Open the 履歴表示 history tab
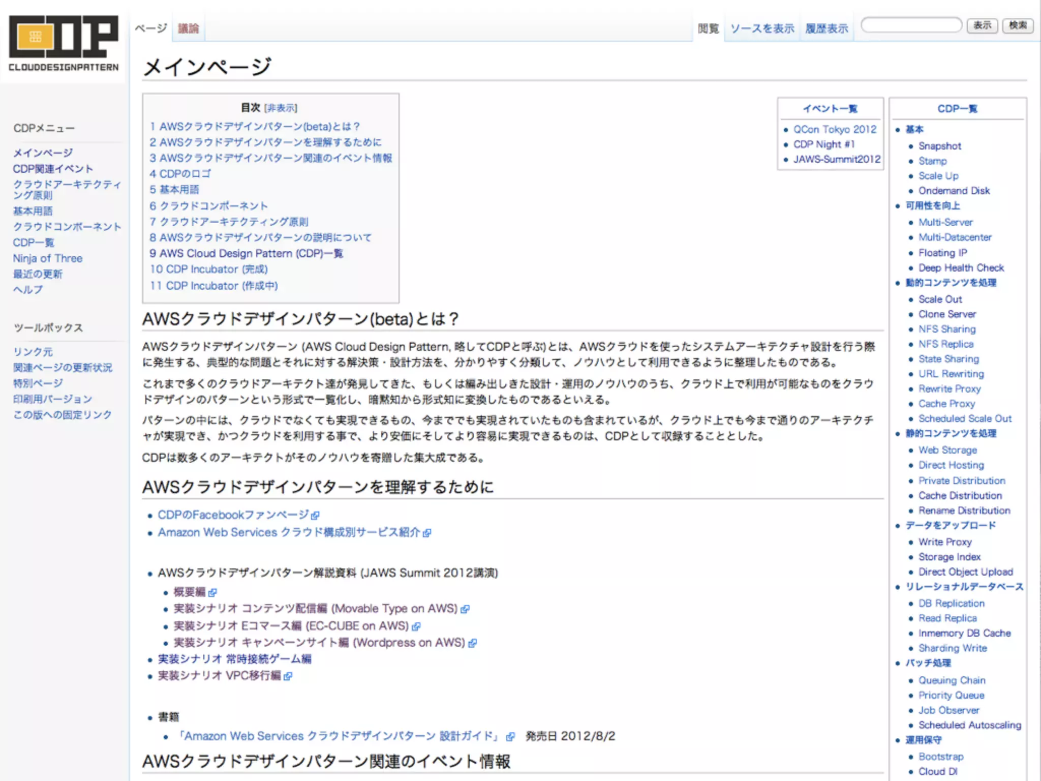The image size is (1041, 781). click(x=826, y=28)
